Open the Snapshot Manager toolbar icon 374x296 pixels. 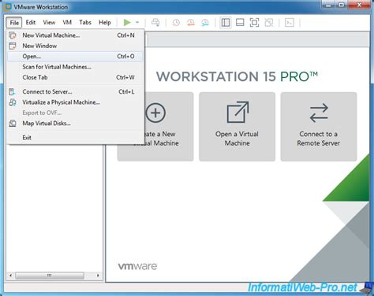pos(205,23)
